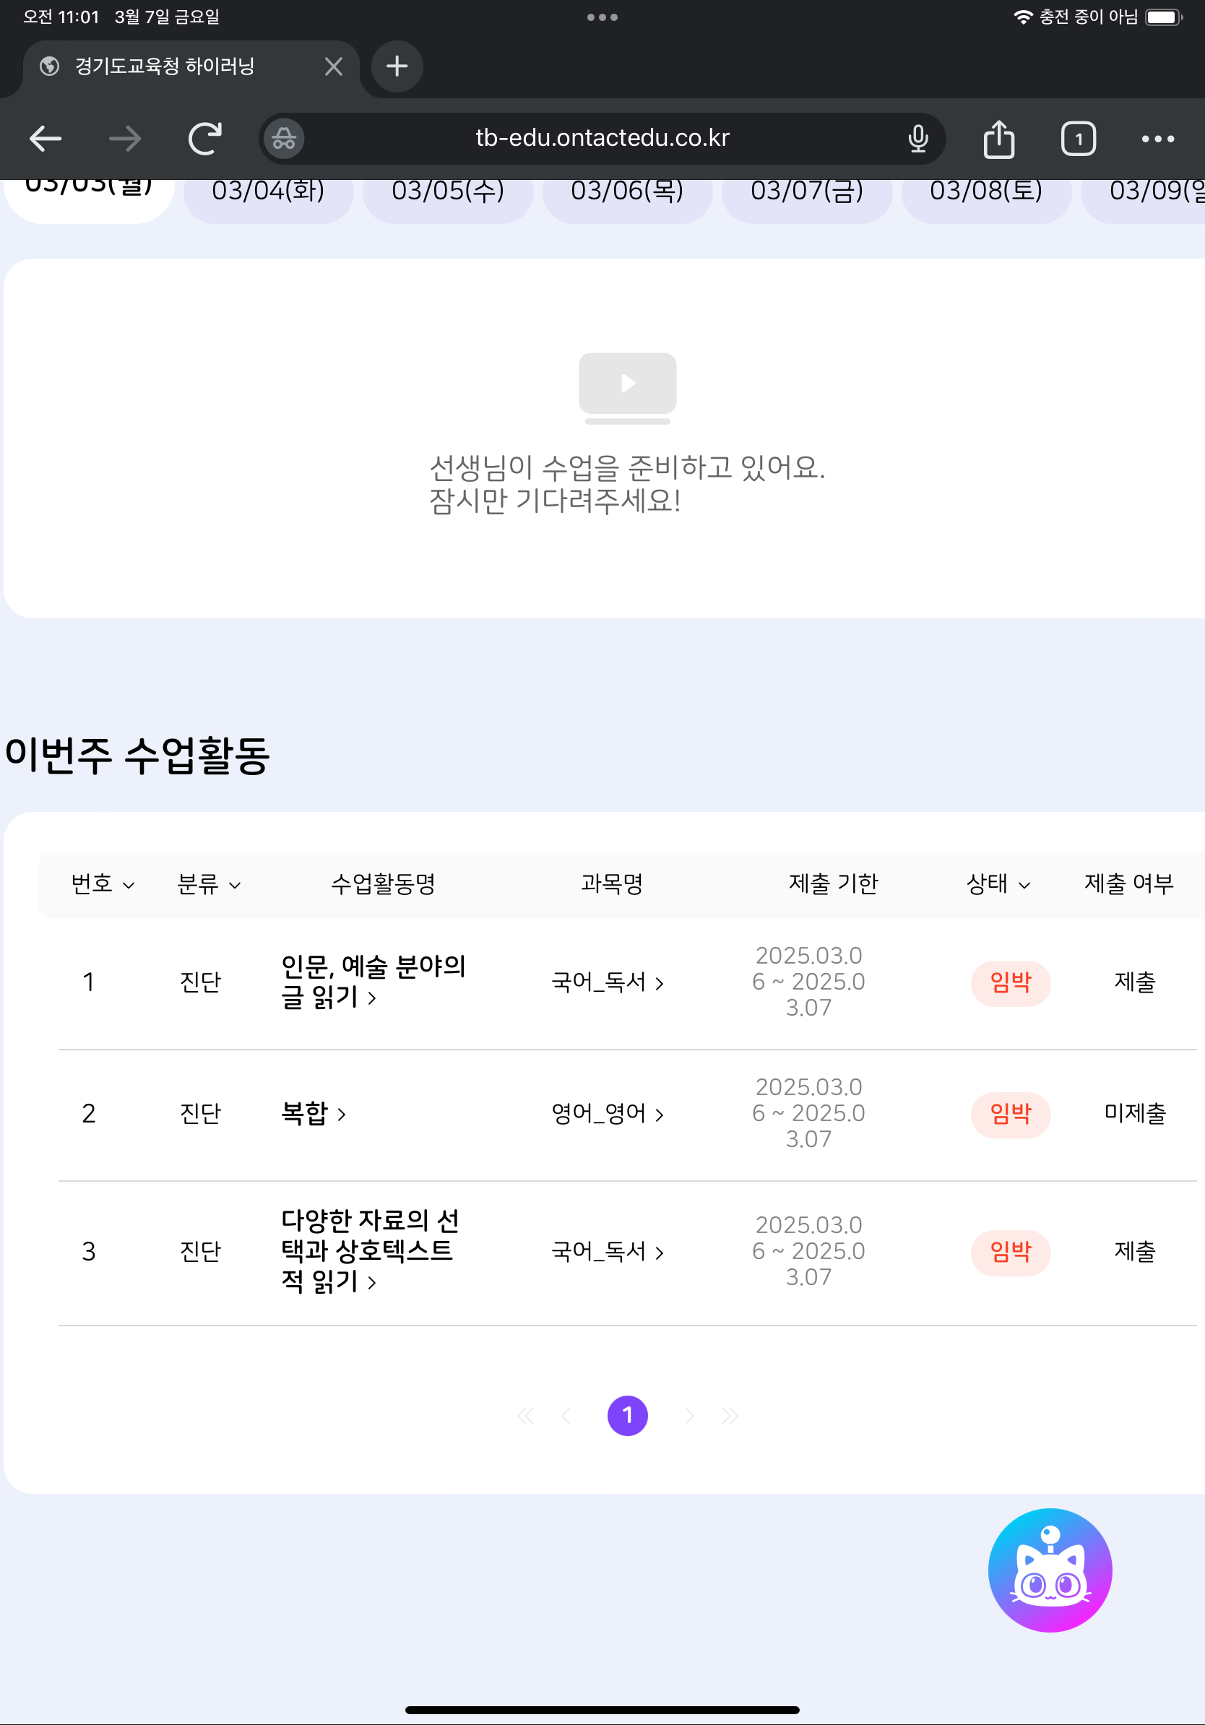Open the share sheet icon
Image resolution: width=1205 pixels, height=1725 pixels.
pyautogui.click(x=998, y=139)
